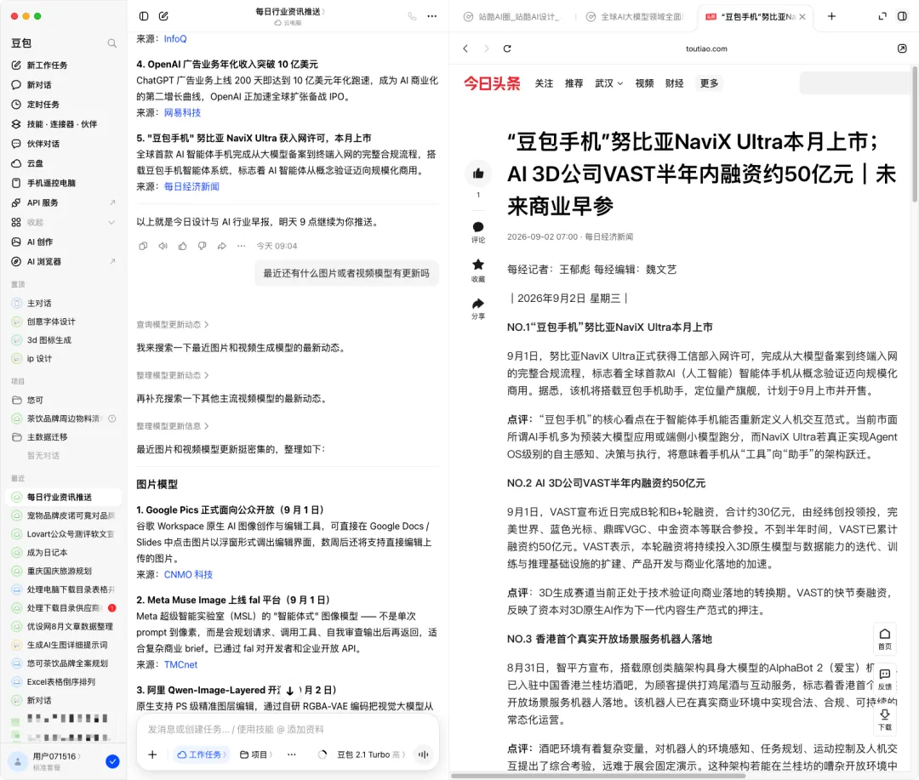Open the 武汉 city dropdown

coord(609,83)
